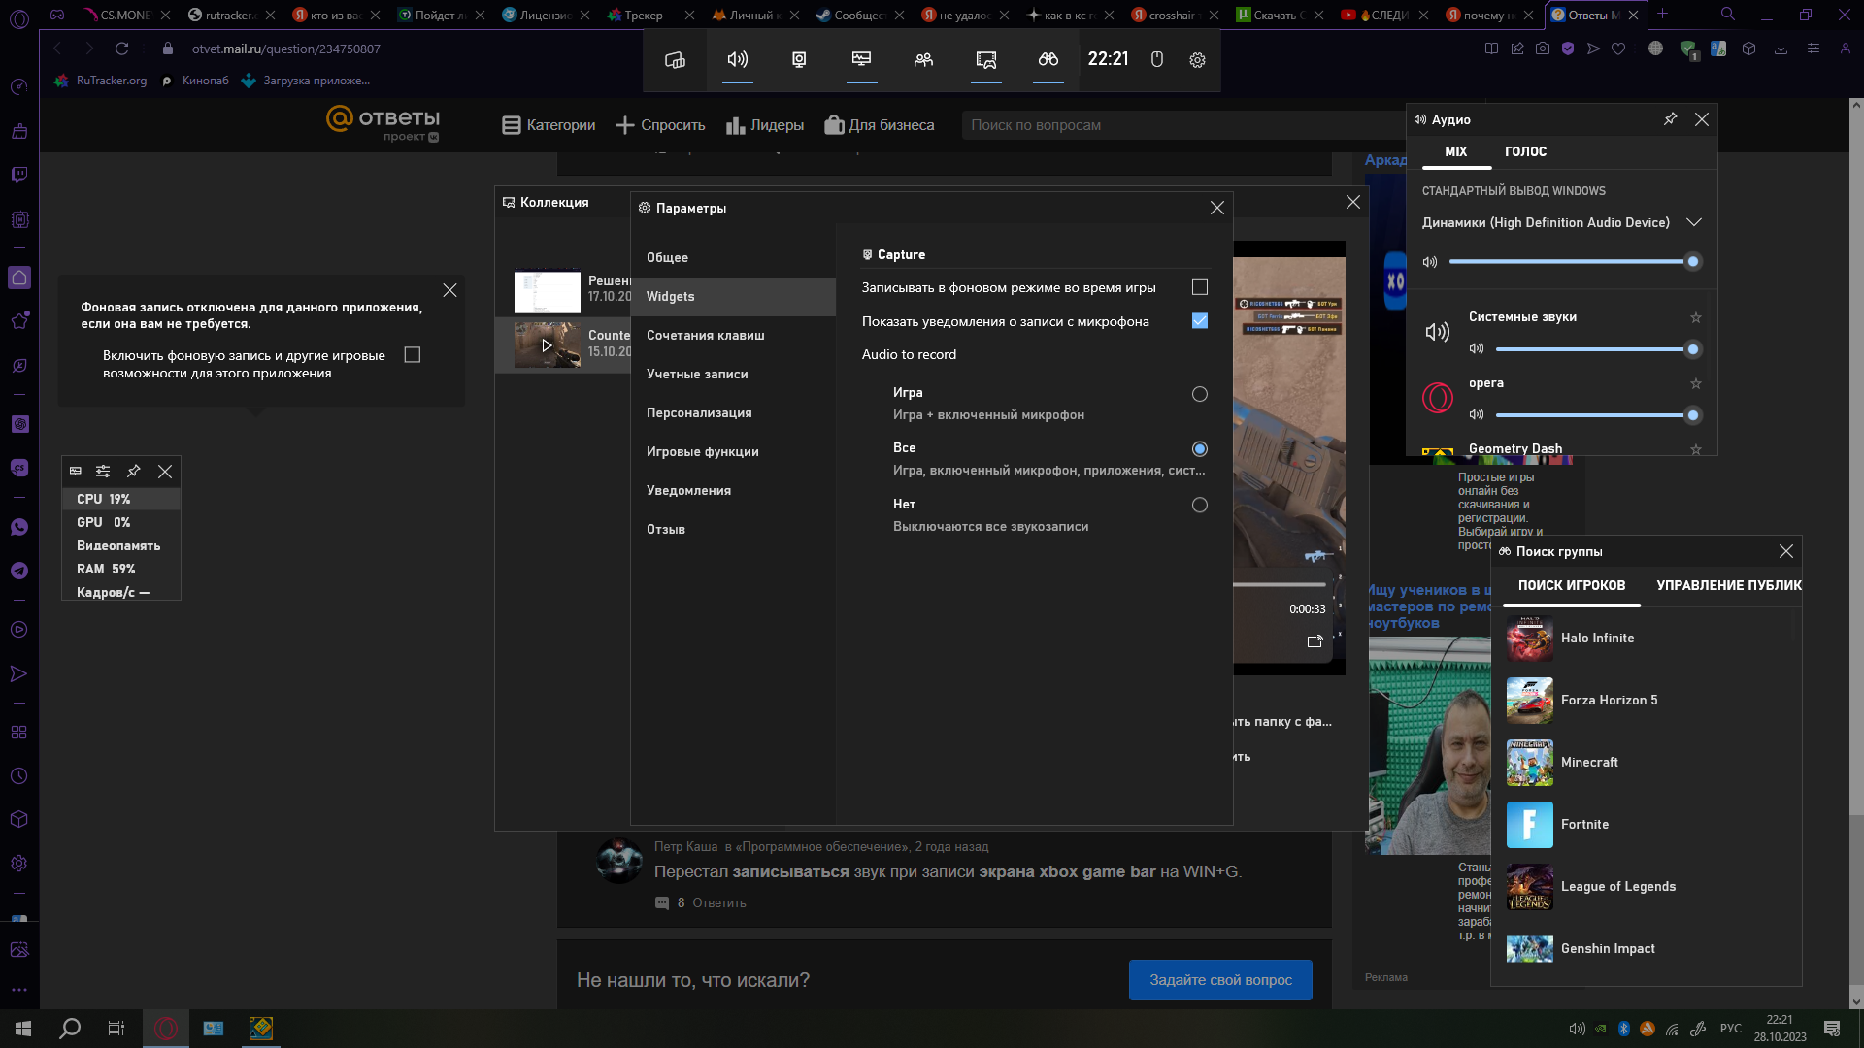Viewport: 1864px width, 1048px height.
Task: Switch to ПОИСК ИГРОКОВ tab
Action: pos(1572,585)
